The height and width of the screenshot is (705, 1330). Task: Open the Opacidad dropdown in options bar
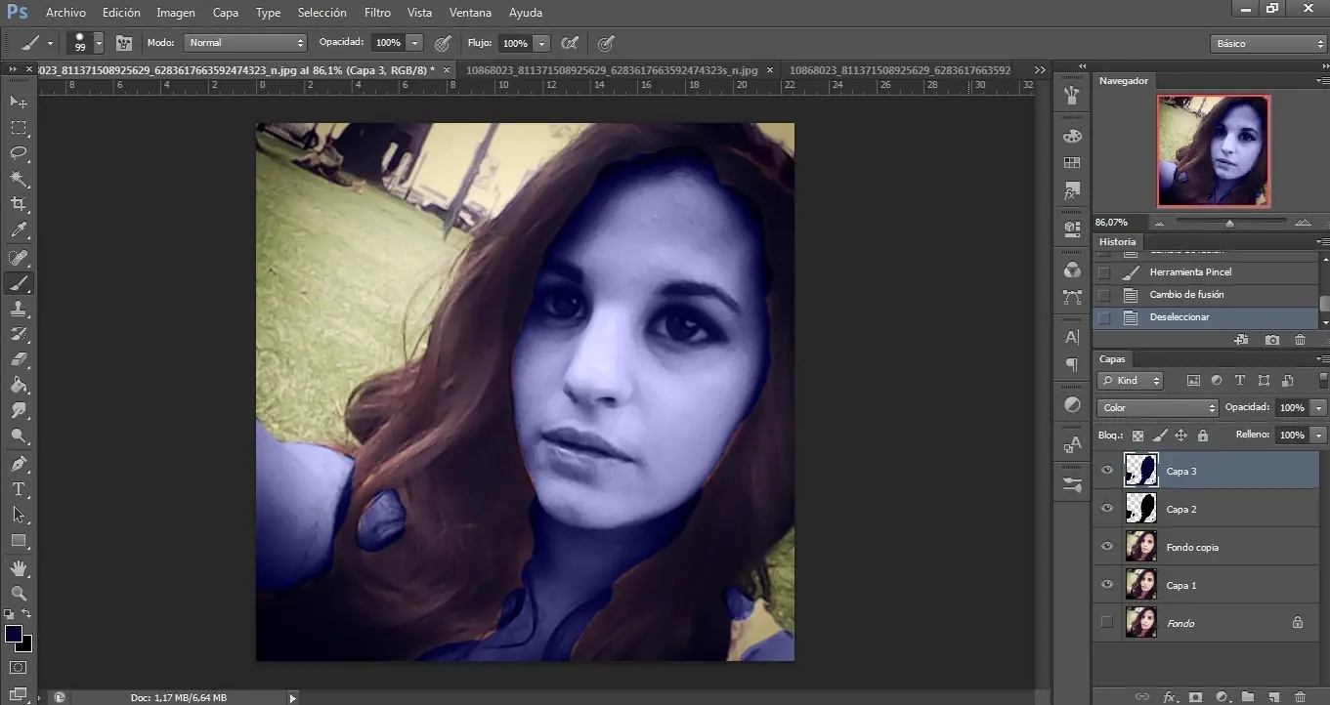(415, 43)
